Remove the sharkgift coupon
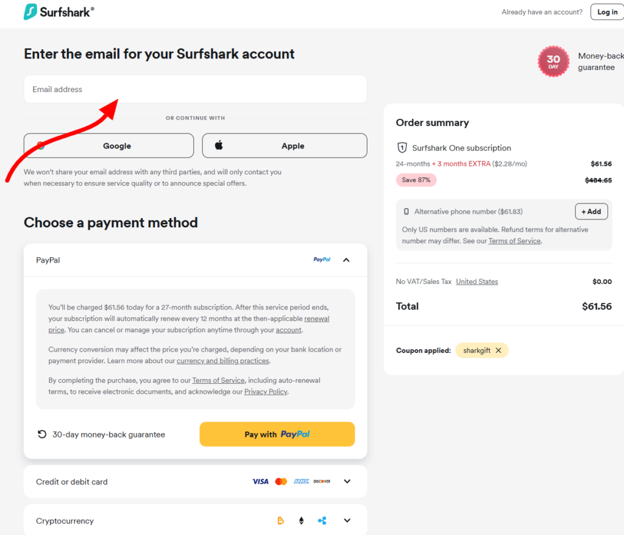Viewport: 624px width, 535px height. (x=498, y=350)
